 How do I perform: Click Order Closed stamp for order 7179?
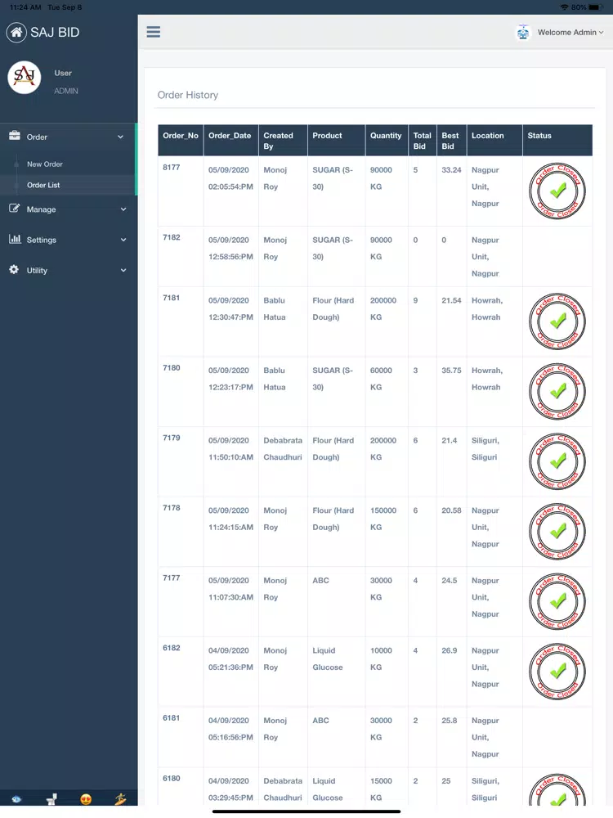pyautogui.click(x=557, y=461)
